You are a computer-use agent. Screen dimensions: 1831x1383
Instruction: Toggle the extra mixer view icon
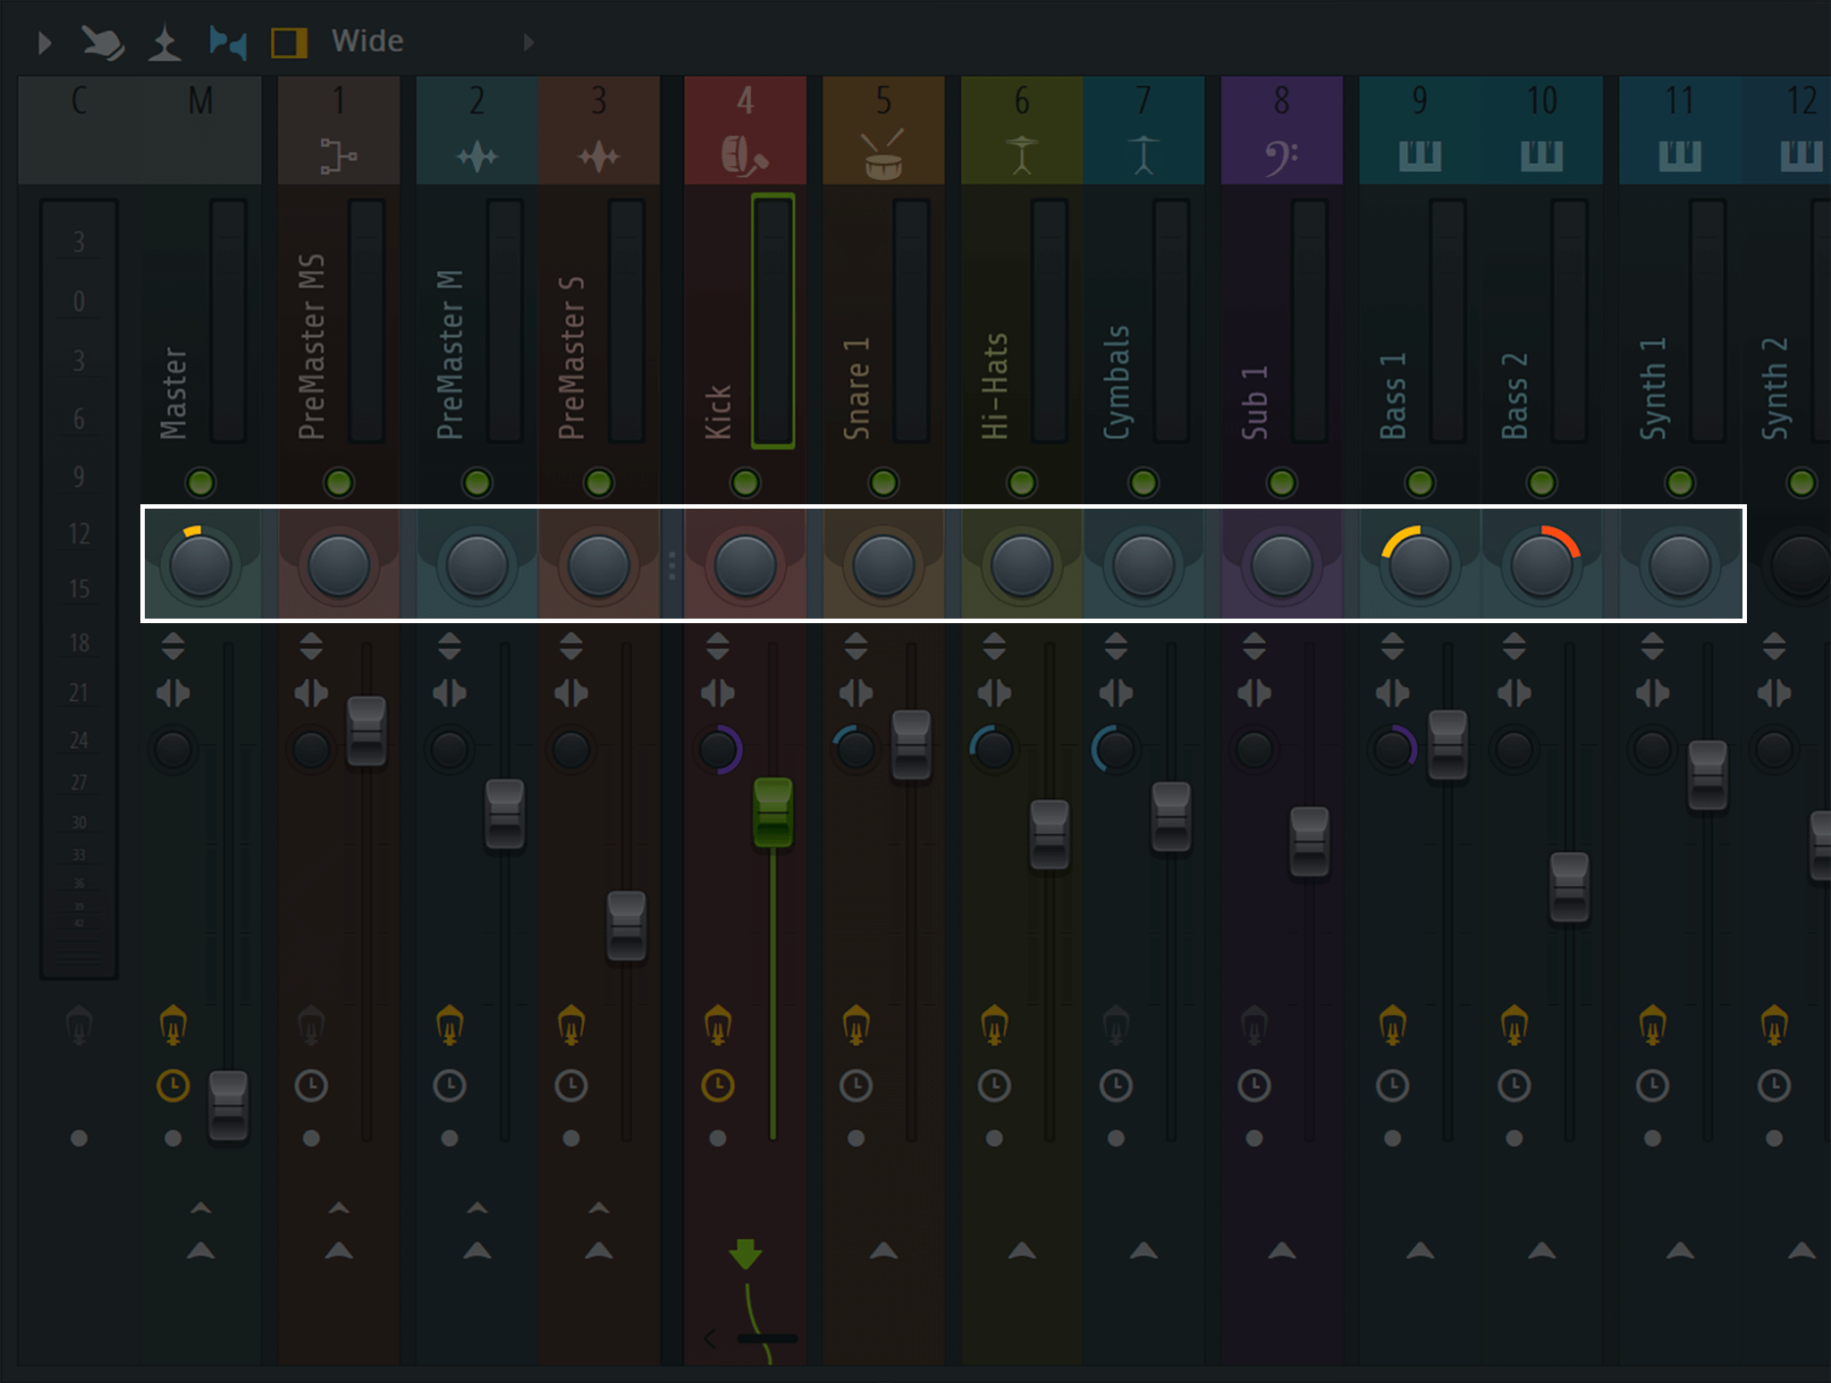227,42
